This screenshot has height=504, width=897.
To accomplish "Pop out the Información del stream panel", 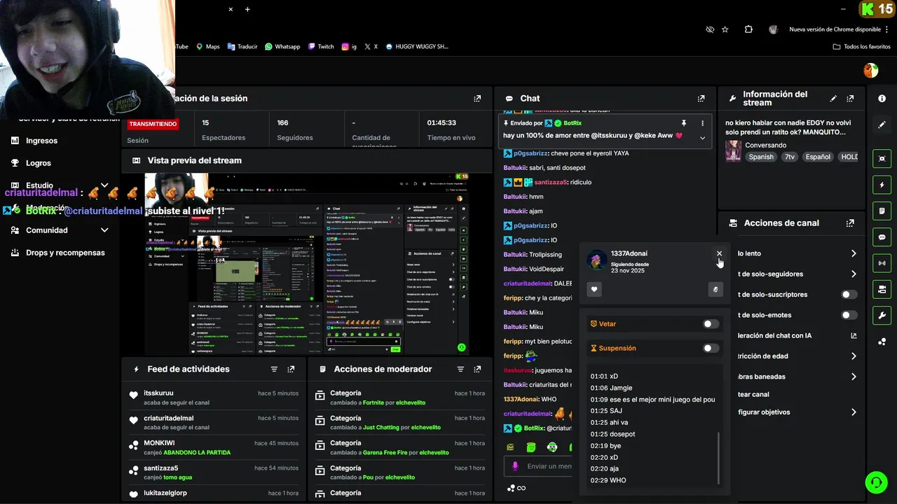I will (x=850, y=99).
